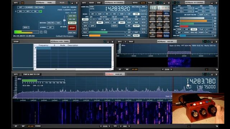Screen dimensions: 230x129
Task: Select 80 meter band on keypad
Action: pos(152,24)
